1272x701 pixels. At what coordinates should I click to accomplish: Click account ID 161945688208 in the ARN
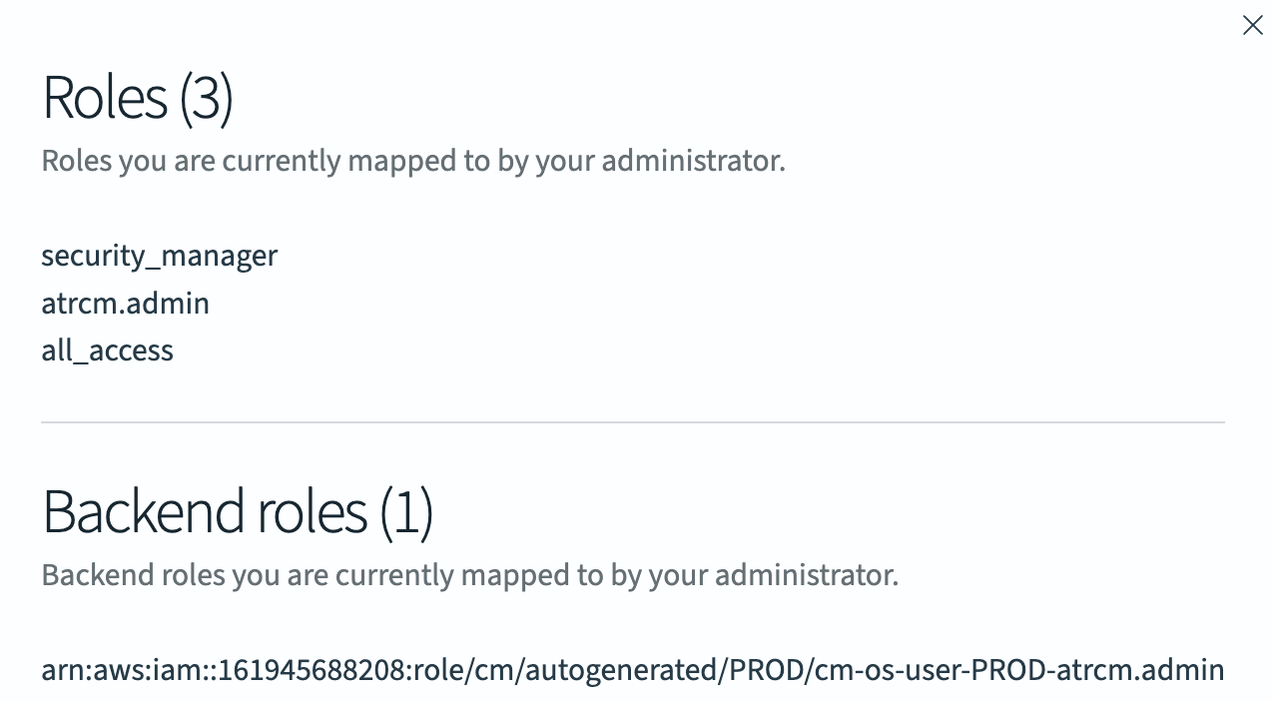click(x=312, y=669)
